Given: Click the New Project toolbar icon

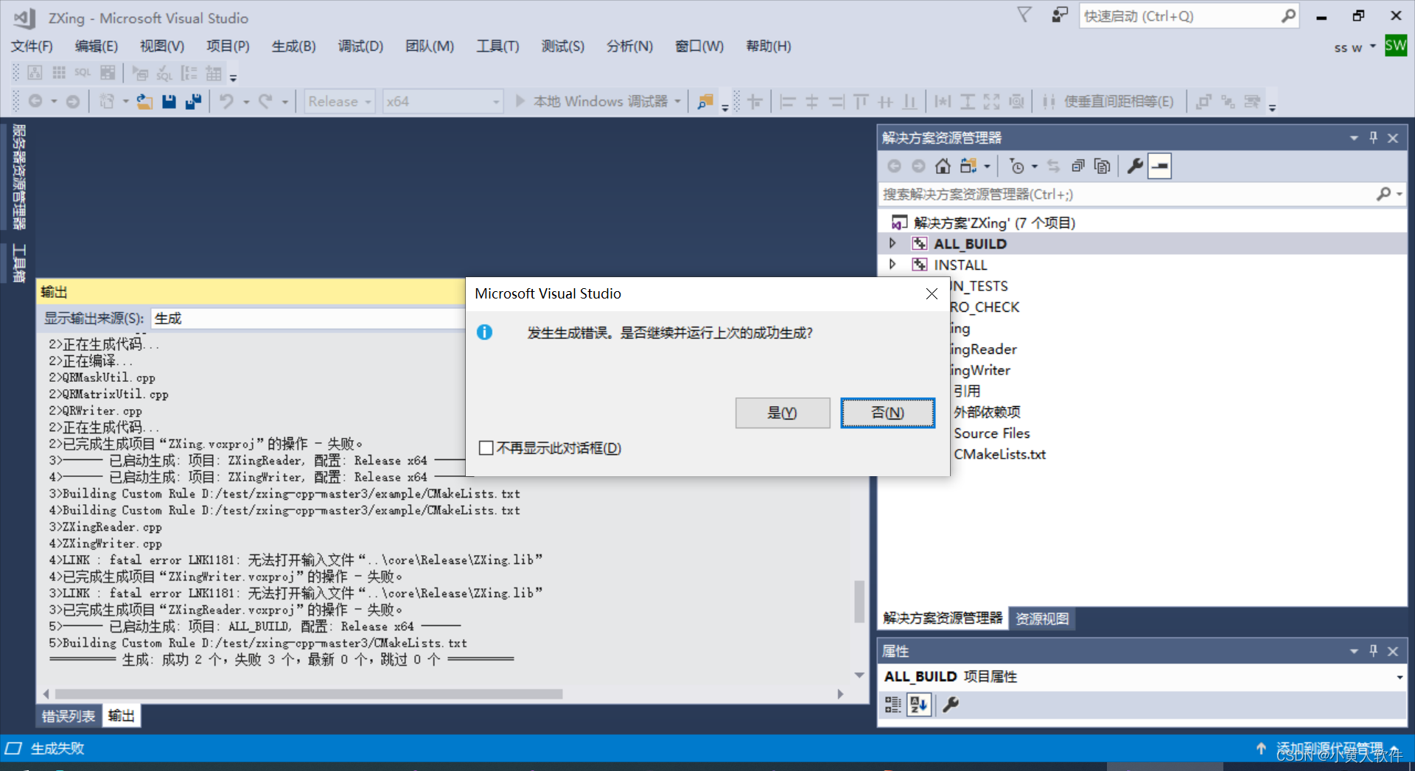Looking at the screenshot, I should click(x=107, y=102).
